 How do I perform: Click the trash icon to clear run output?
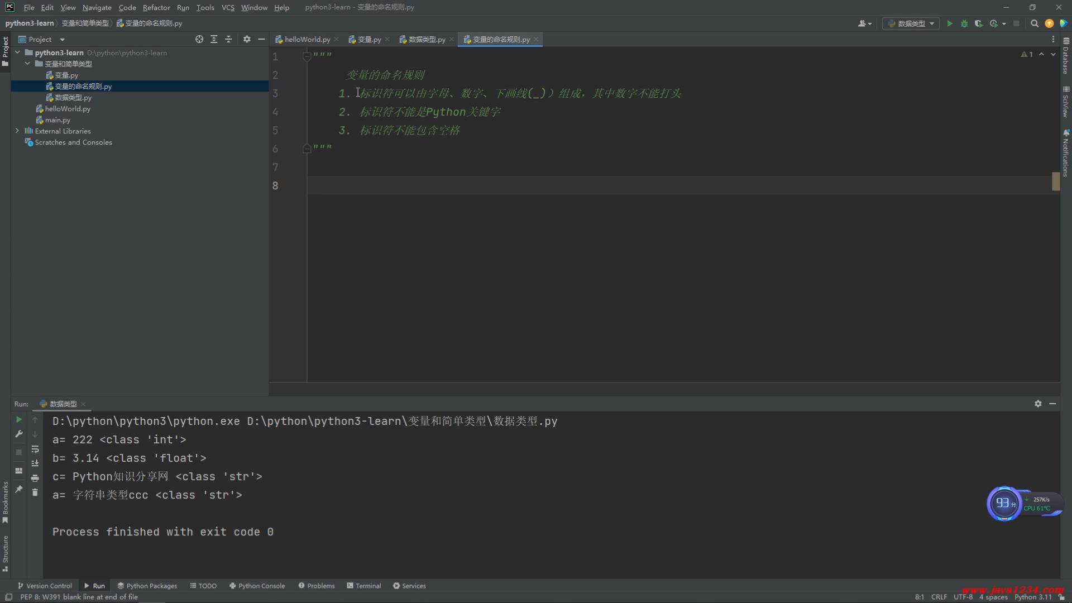click(x=35, y=492)
